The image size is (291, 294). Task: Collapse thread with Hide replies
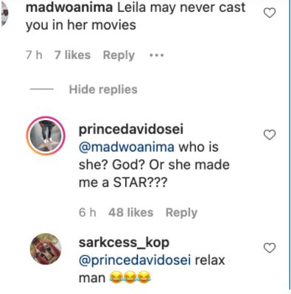click(103, 89)
